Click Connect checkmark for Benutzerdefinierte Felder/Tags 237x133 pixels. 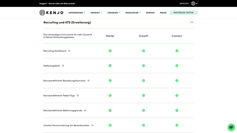coord(177,96)
